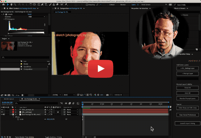Select the Type text tool
201x138 pixels.
(46, 5)
